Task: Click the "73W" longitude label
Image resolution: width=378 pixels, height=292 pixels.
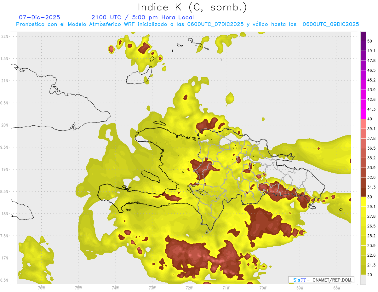Action: (152, 288)
